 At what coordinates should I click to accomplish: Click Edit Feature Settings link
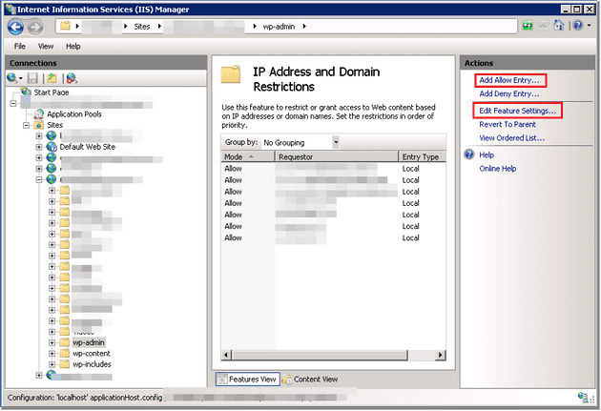point(517,112)
